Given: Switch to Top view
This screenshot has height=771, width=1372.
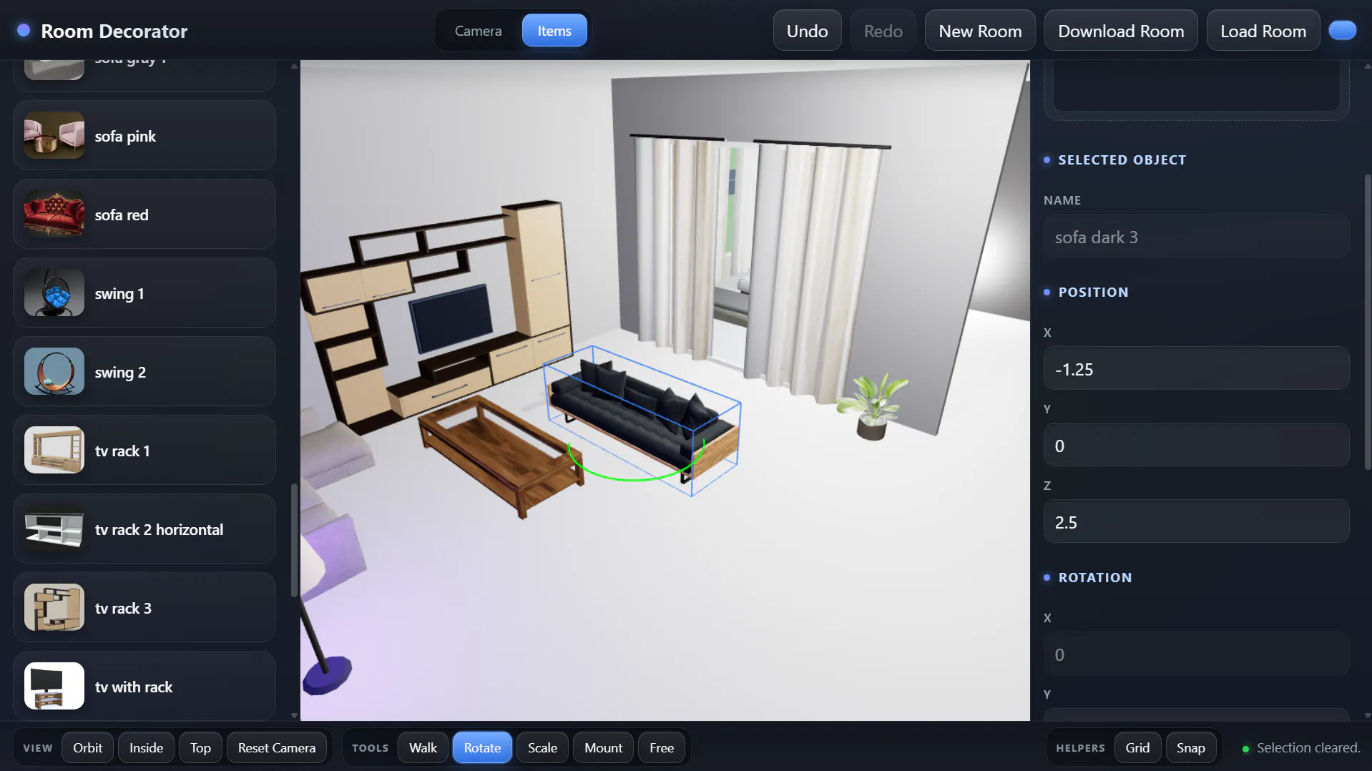Looking at the screenshot, I should coord(200,747).
